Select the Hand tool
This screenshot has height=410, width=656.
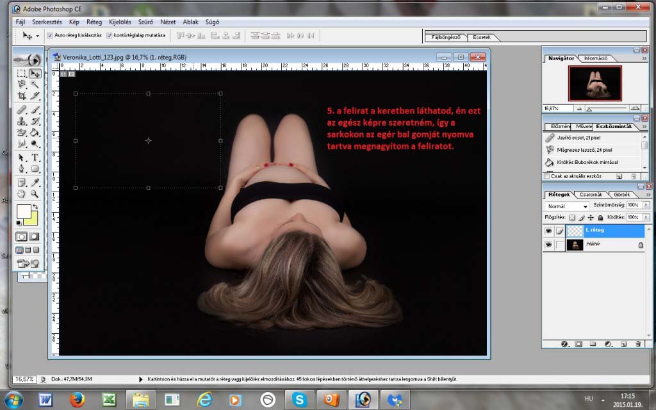click(x=21, y=193)
